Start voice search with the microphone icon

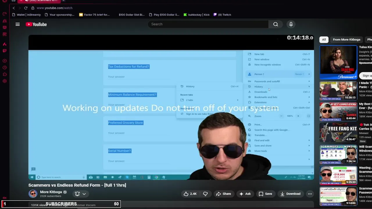coord(291,24)
